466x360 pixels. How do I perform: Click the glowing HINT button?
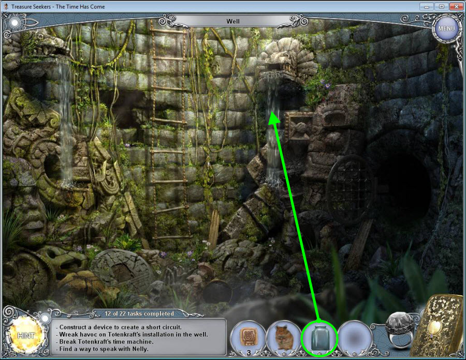click(x=24, y=335)
